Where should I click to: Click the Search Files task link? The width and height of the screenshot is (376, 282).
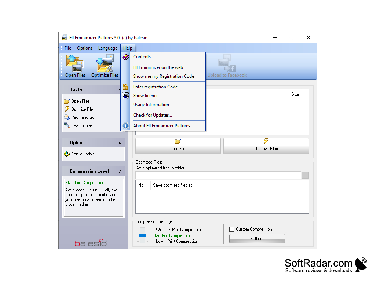tap(82, 125)
